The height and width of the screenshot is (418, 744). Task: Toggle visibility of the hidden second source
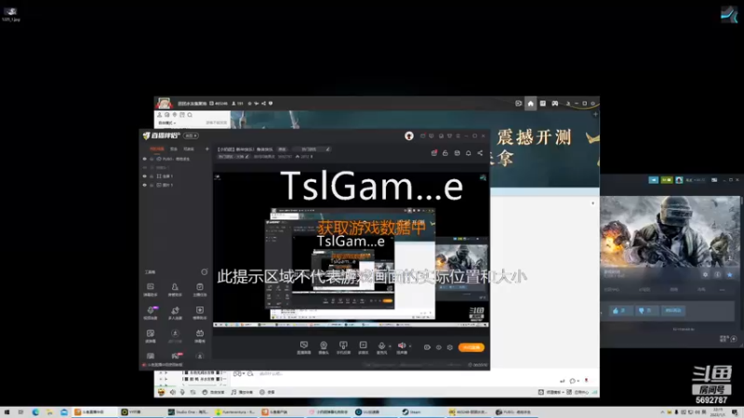pos(145,167)
